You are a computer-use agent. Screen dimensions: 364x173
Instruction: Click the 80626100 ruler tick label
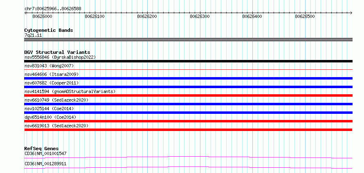(x=95, y=16)
